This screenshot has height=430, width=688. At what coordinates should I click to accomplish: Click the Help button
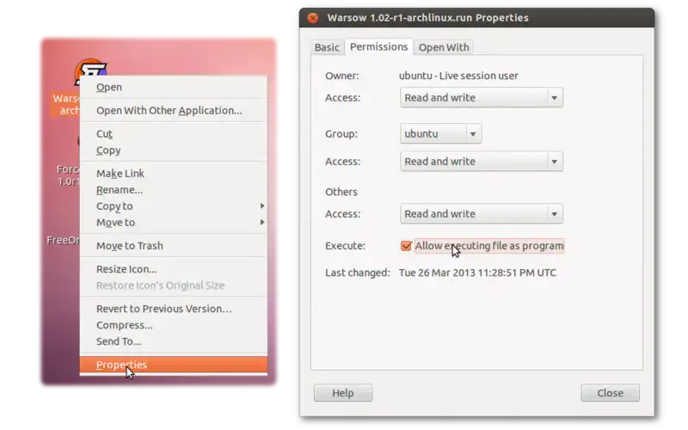coord(343,393)
